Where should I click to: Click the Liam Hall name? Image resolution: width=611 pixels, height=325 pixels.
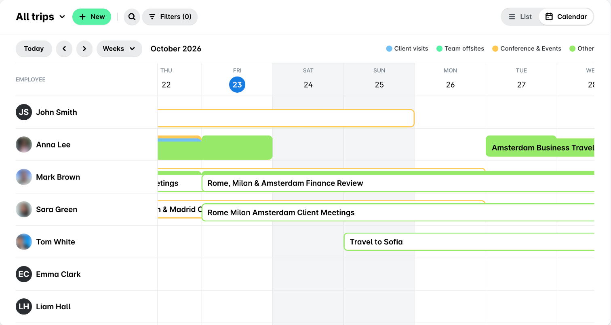point(53,306)
